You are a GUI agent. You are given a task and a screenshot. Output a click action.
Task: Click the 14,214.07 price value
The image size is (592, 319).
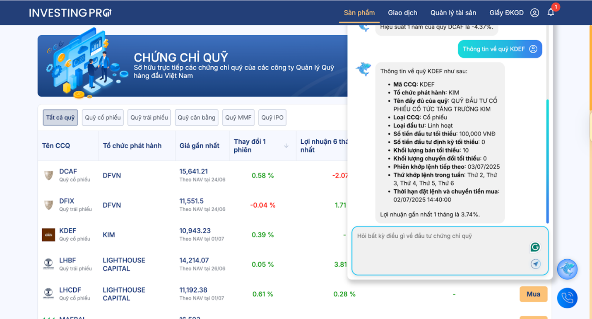click(x=194, y=260)
